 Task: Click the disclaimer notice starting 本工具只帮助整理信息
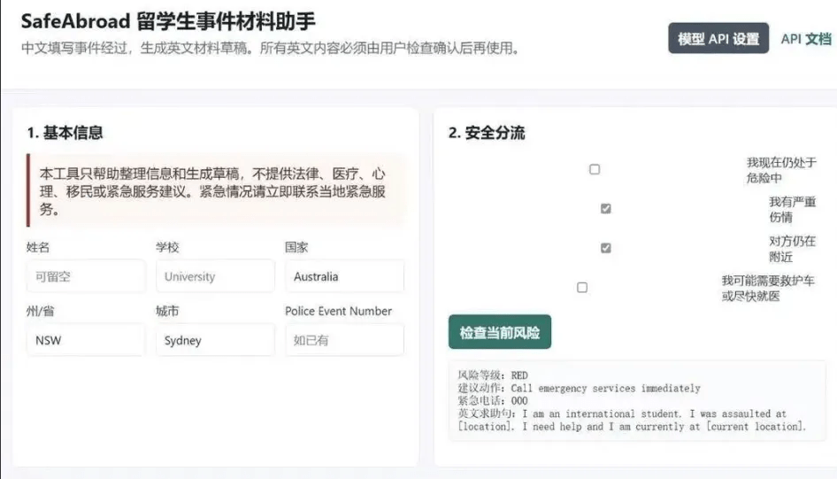point(216,190)
